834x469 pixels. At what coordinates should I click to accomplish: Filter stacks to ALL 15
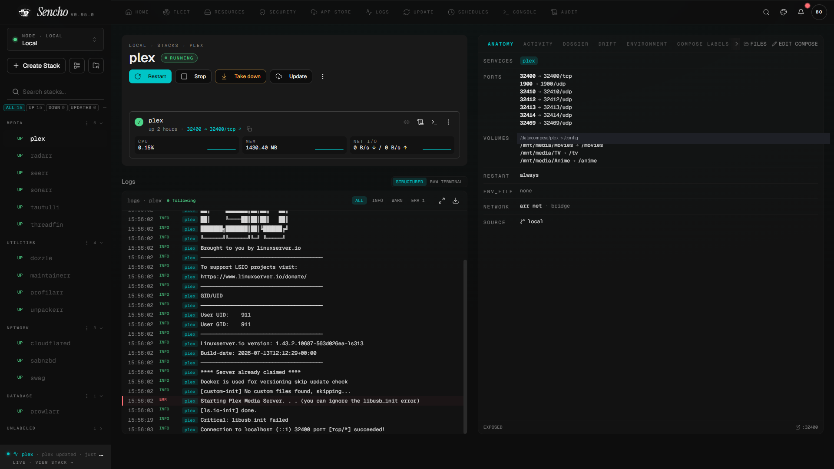tap(14, 108)
